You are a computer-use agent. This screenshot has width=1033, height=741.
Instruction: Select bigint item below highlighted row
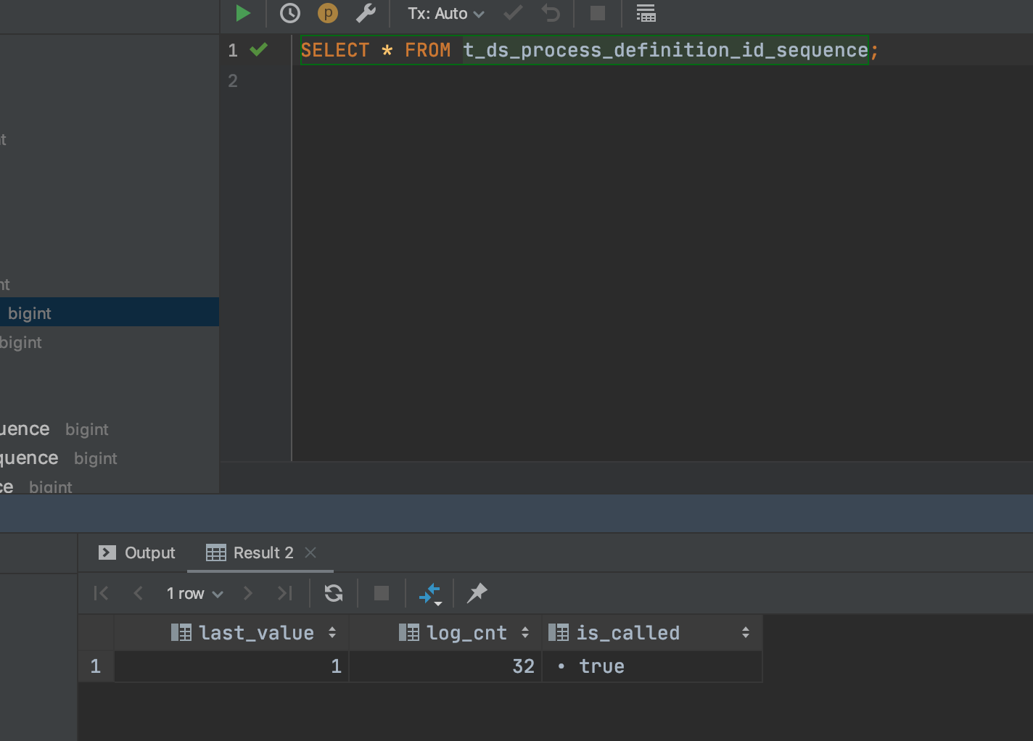(x=110, y=342)
